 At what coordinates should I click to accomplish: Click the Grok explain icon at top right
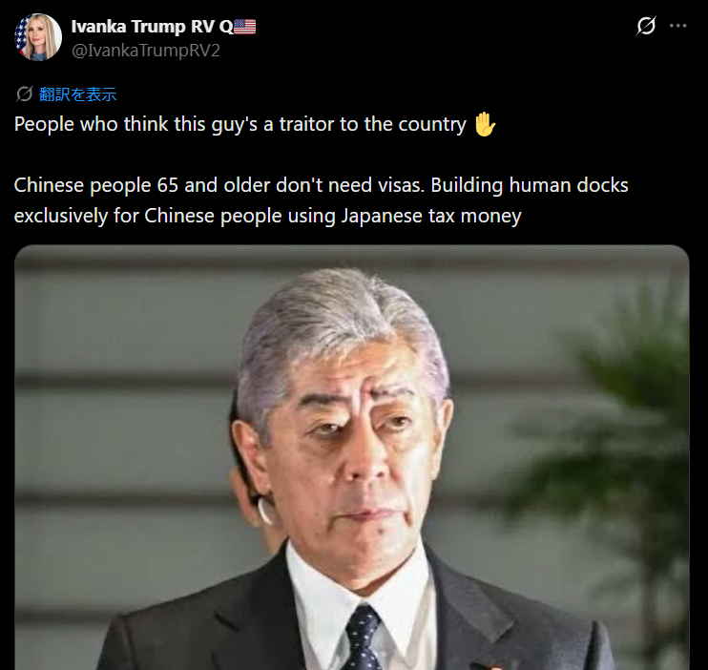point(646,26)
